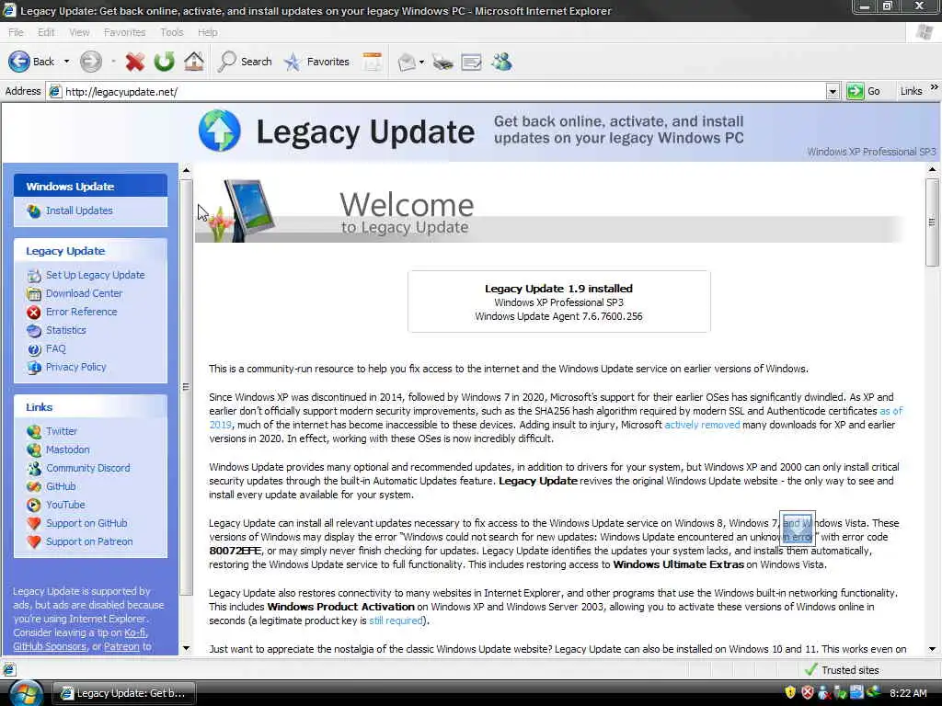Open the YouTube sidebar link

tap(65, 505)
